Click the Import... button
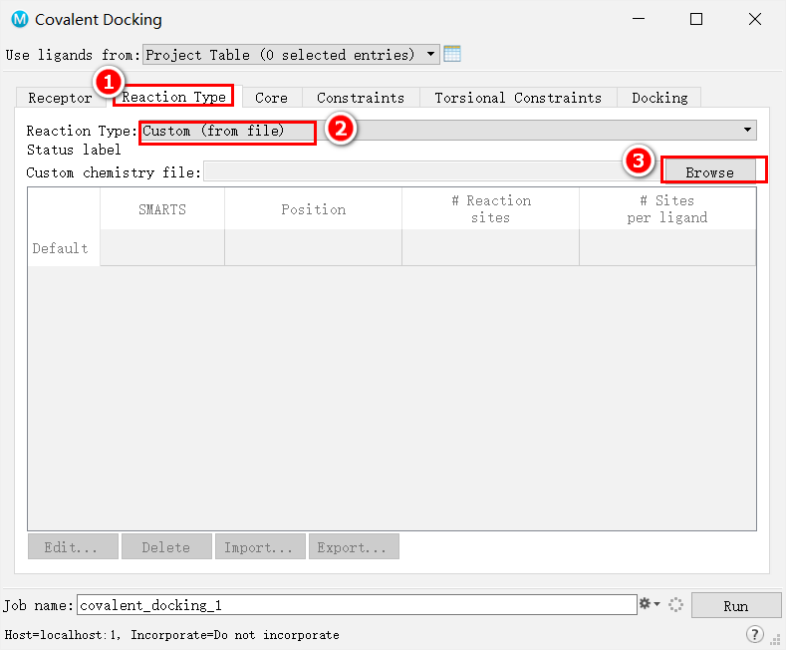 pos(260,546)
